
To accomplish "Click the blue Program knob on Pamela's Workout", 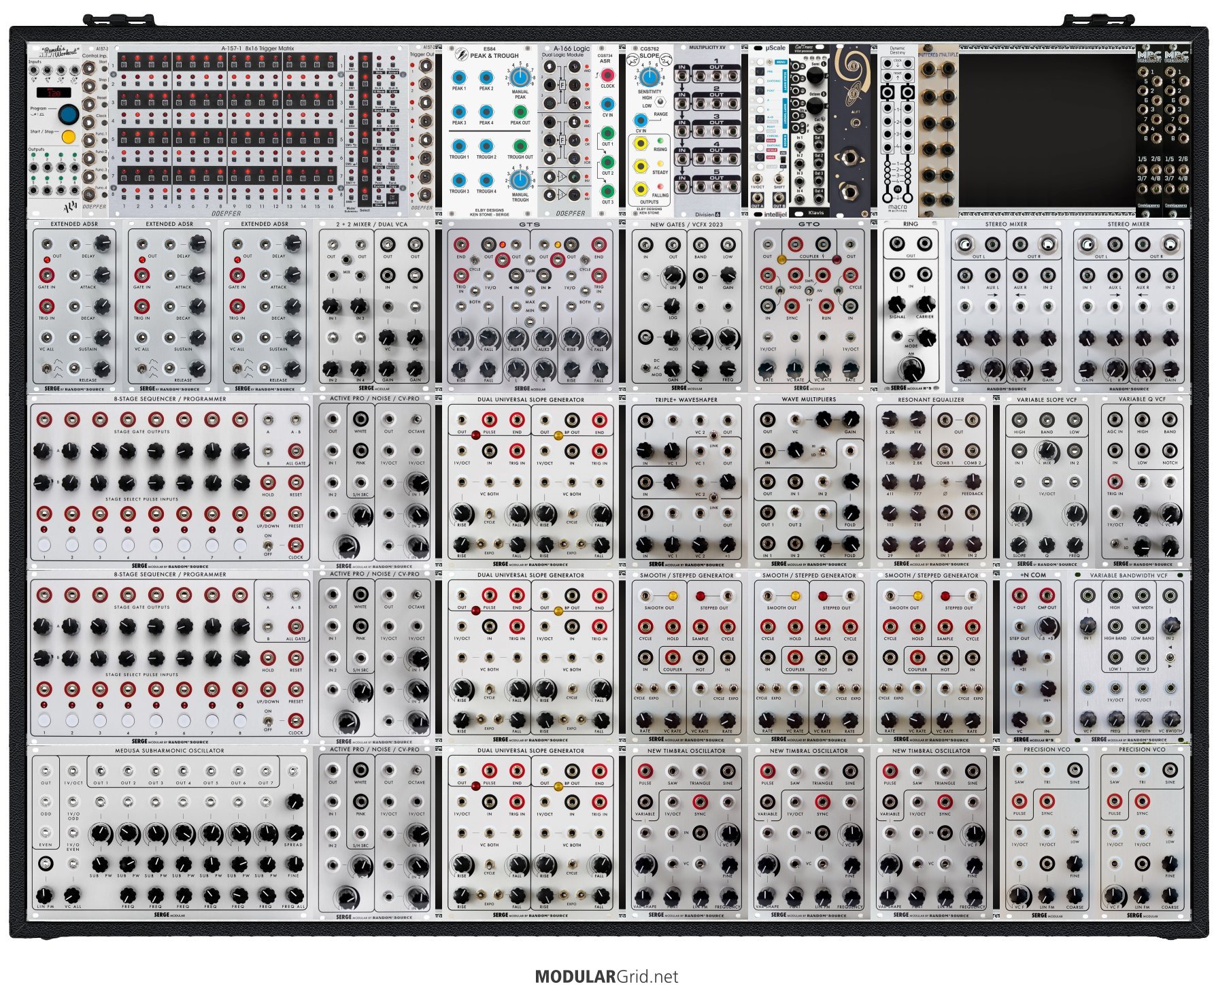I will pos(68,114).
